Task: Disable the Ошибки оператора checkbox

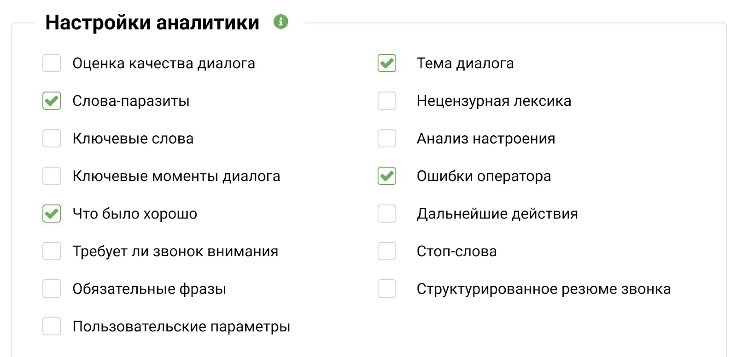Action: (x=387, y=176)
